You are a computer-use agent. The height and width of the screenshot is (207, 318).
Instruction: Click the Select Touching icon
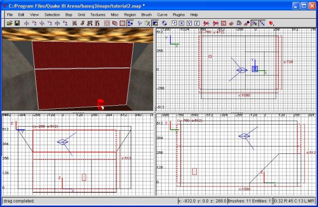(82, 23)
